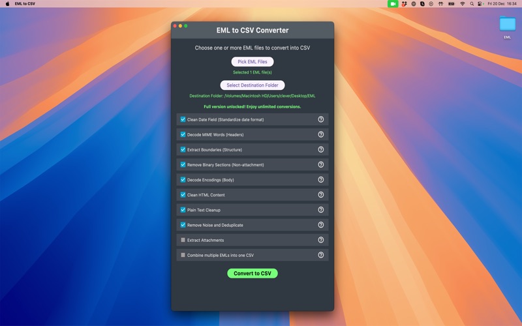Open help for Extract Attachments option

point(320,240)
